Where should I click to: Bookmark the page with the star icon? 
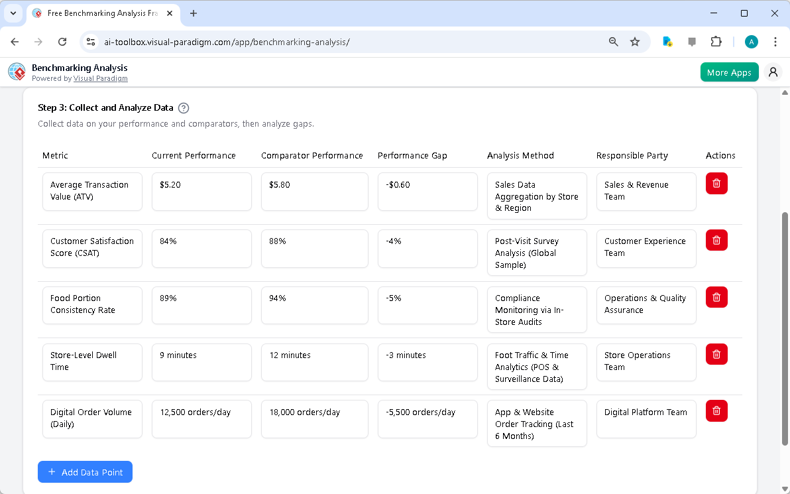pyautogui.click(x=635, y=41)
